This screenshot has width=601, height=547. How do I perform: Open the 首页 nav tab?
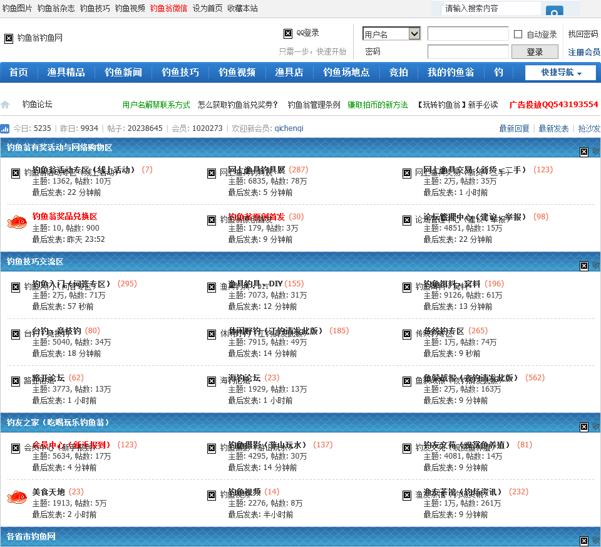[x=18, y=73]
